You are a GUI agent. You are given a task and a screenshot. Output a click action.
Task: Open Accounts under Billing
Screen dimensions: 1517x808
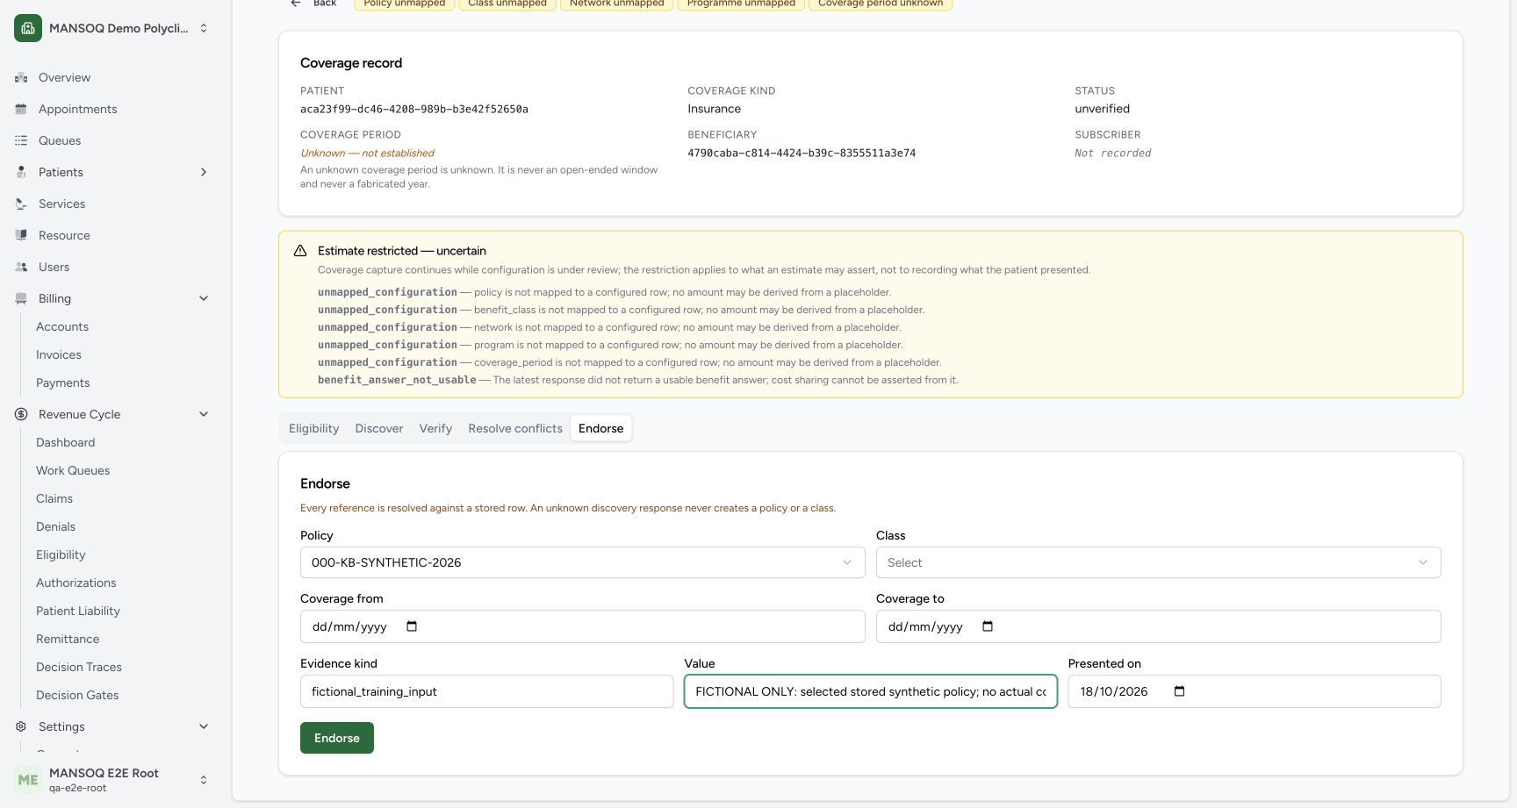click(x=62, y=326)
